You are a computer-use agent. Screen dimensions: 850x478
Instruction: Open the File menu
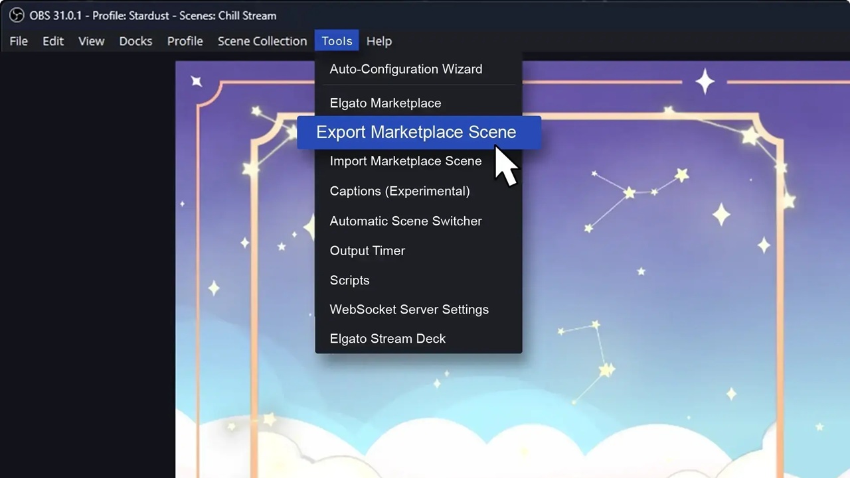(x=19, y=41)
